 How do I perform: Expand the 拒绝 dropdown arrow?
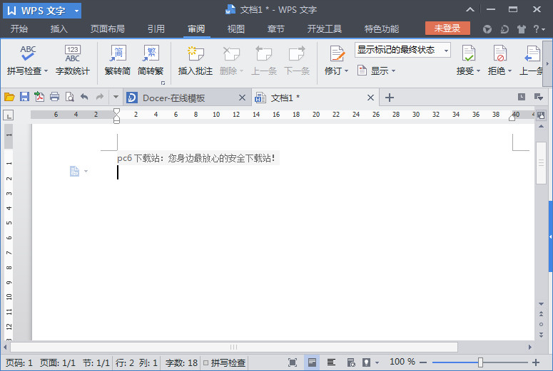pos(510,71)
